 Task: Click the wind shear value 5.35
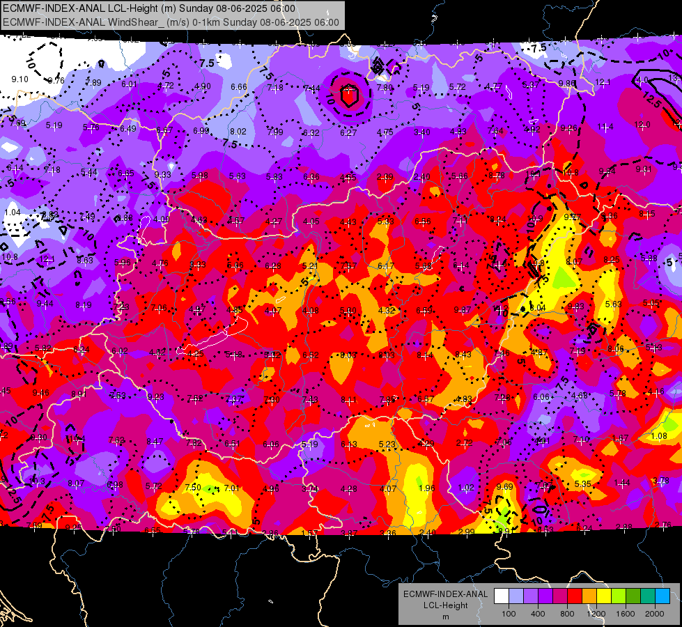click(582, 484)
